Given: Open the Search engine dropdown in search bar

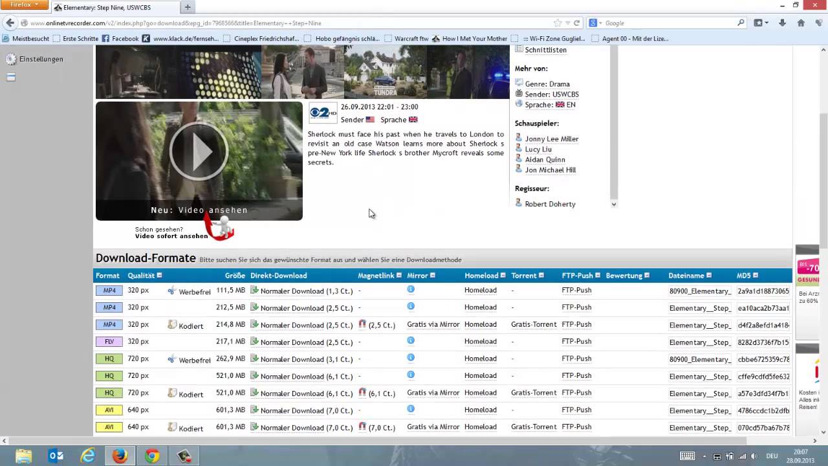Looking at the screenshot, I should 595,23.
